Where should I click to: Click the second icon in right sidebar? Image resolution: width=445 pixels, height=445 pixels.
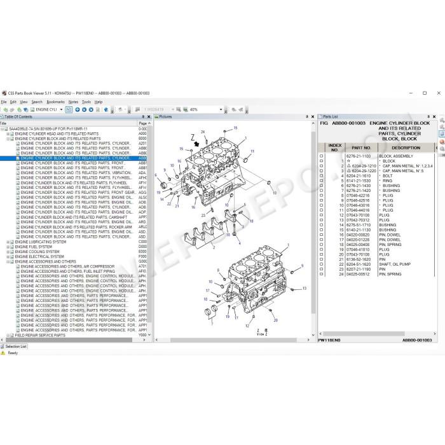point(442,127)
